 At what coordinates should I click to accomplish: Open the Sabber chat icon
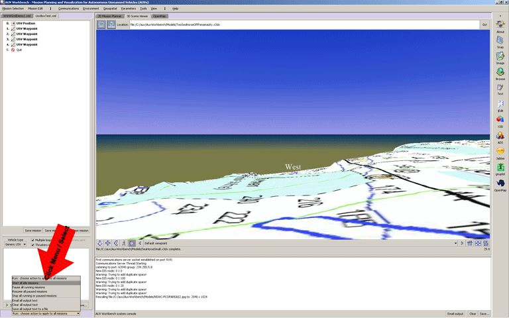pos(500,152)
